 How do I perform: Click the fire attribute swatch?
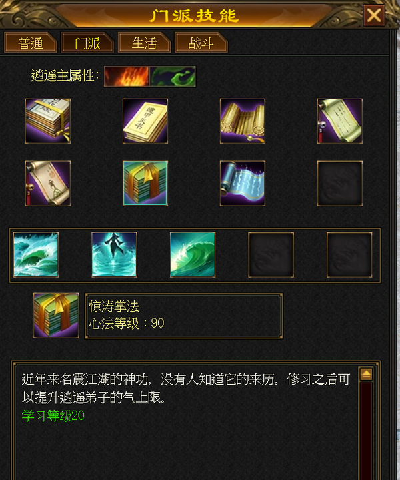pos(127,76)
